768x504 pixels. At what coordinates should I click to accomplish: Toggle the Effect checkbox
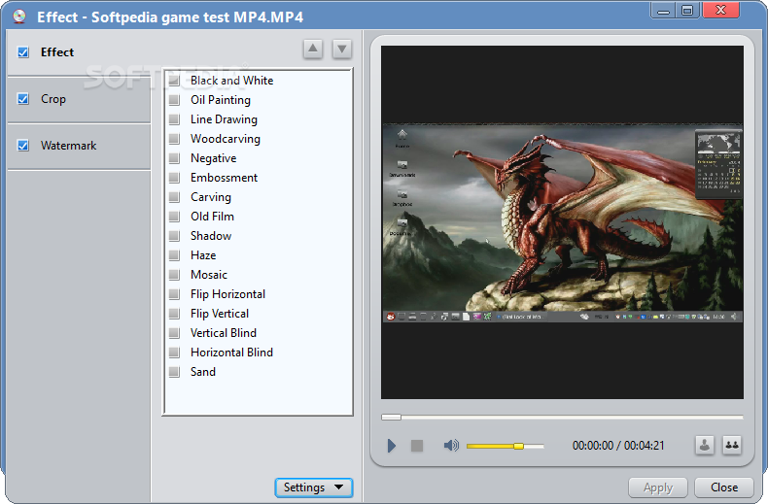coord(23,51)
